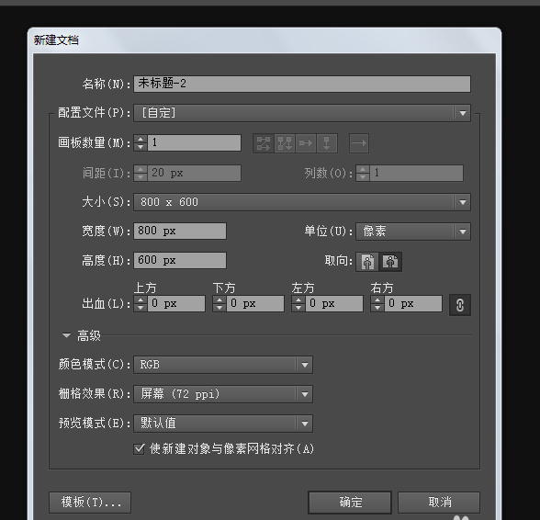Choose arrange by row artboard layout icon
This screenshot has width=540, height=520.
point(306,143)
